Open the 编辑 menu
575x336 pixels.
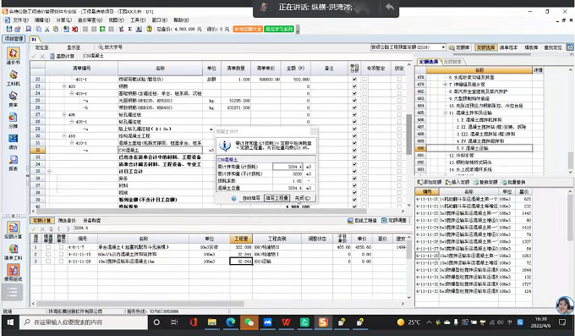click(42, 19)
